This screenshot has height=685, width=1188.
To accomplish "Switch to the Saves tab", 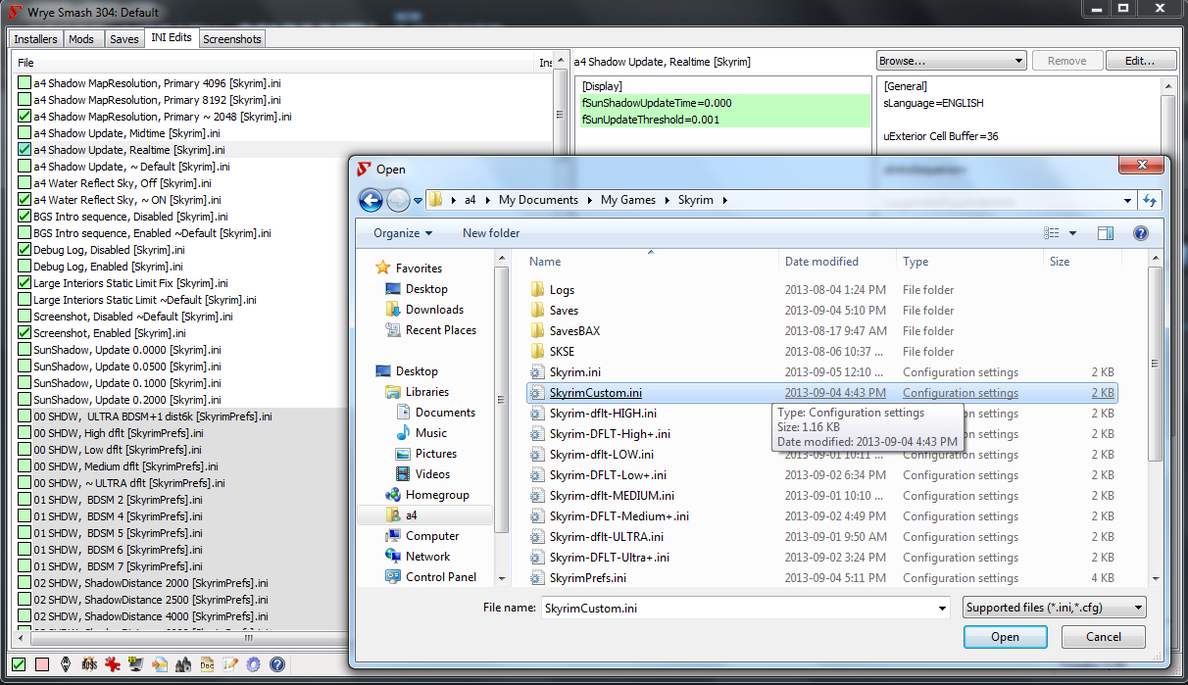I will 124,39.
